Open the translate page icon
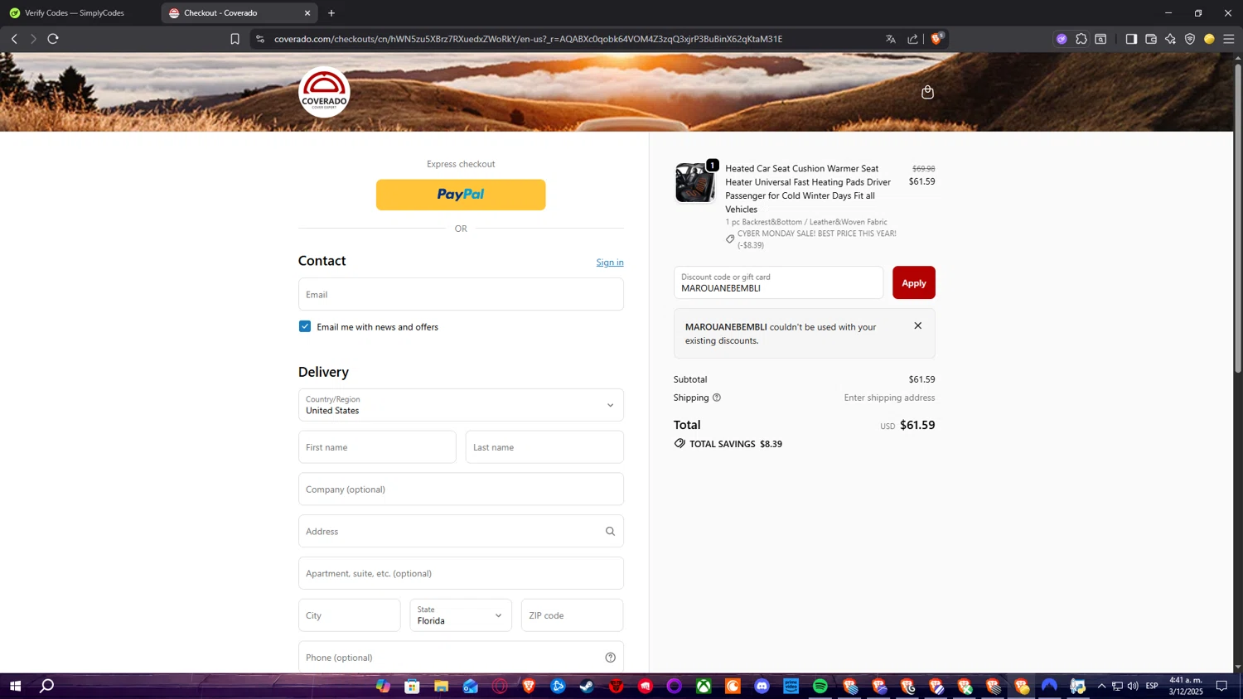The image size is (1243, 699). [x=891, y=39]
